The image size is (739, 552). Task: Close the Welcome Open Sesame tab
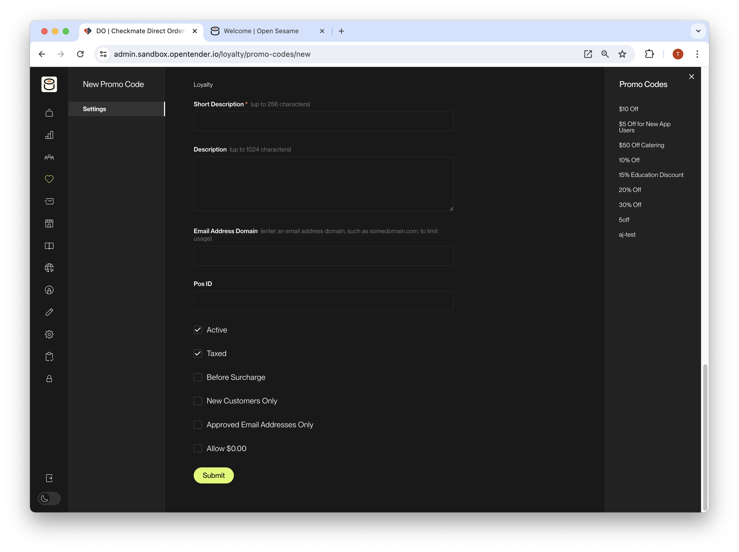(322, 31)
